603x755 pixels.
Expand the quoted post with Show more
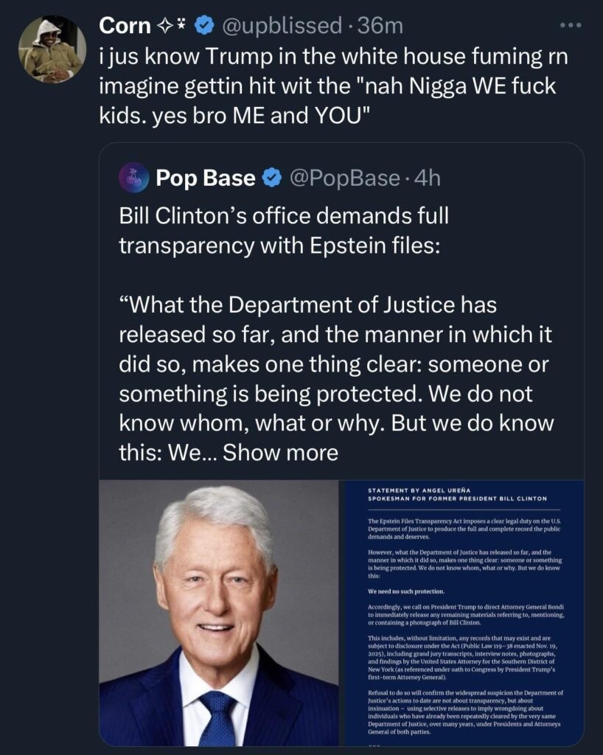pyautogui.click(x=280, y=451)
